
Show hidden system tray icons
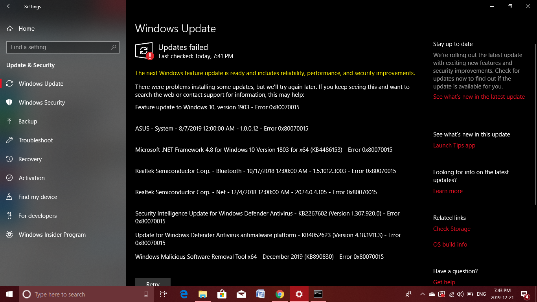(422, 294)
